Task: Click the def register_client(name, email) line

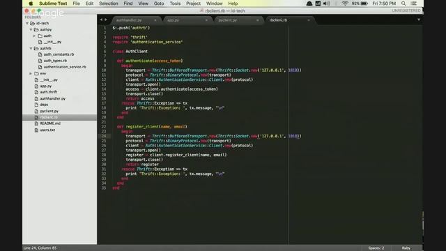Action: pos(152,127)
